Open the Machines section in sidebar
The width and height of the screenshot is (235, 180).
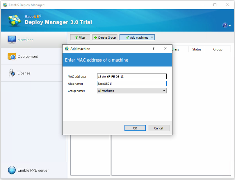(34, 40)
